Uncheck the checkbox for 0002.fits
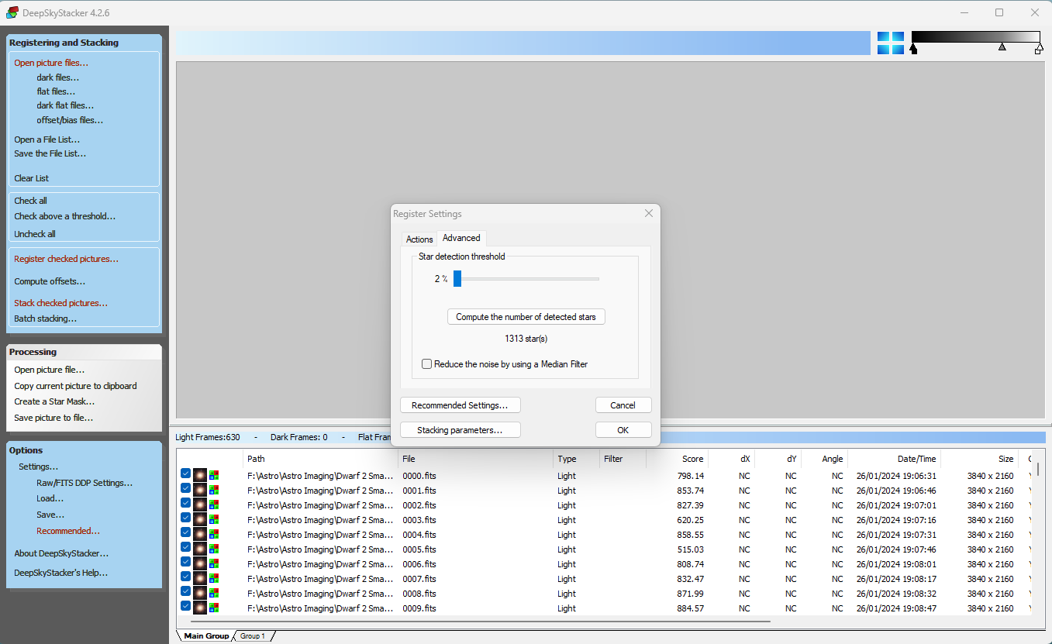 pyautogui.click(x=186, y=502)
